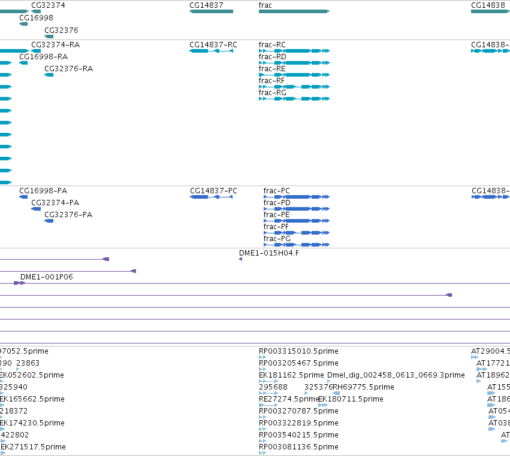Screen dimensions: 510x456
Task: Select the Dmel_dig_002458_0613_0669.3prime label
Action: coord(396,375)
